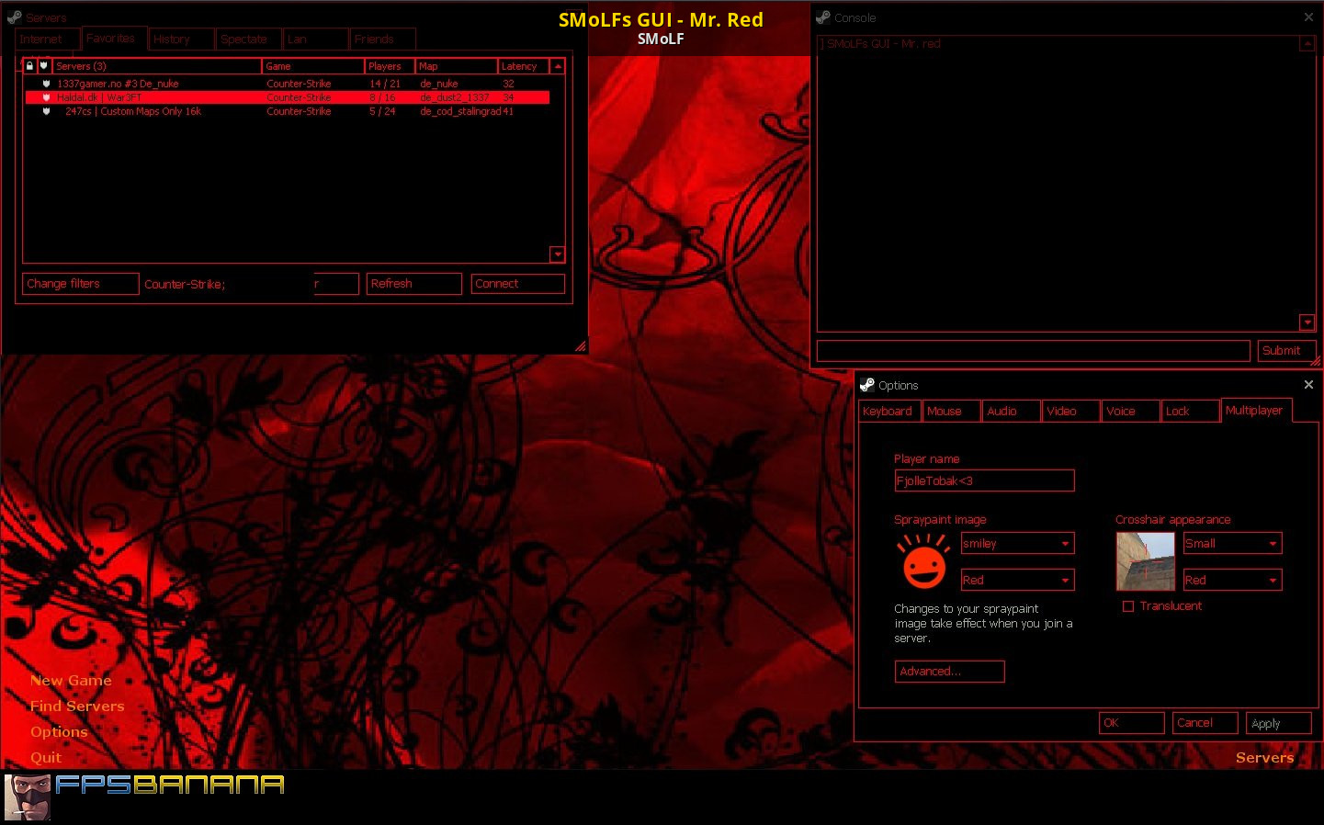The width and height of the screenshot is (1324, 825).
Task: Click the secure shield column header icon
Action: (x=43, y=66)
